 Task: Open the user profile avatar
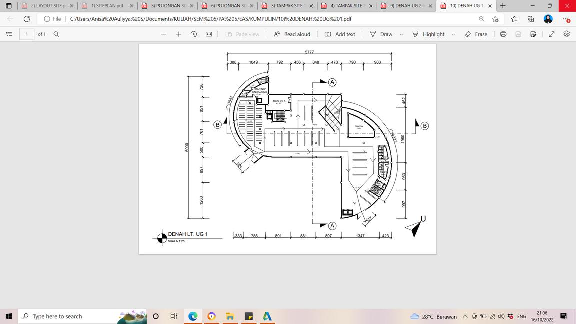coord(548,19)
